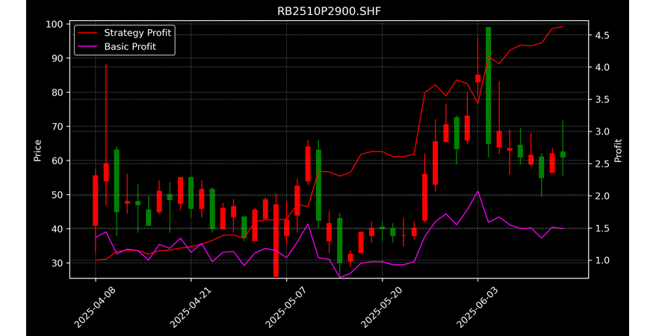Click the 90 tick on Price axis

click(58, 58)
